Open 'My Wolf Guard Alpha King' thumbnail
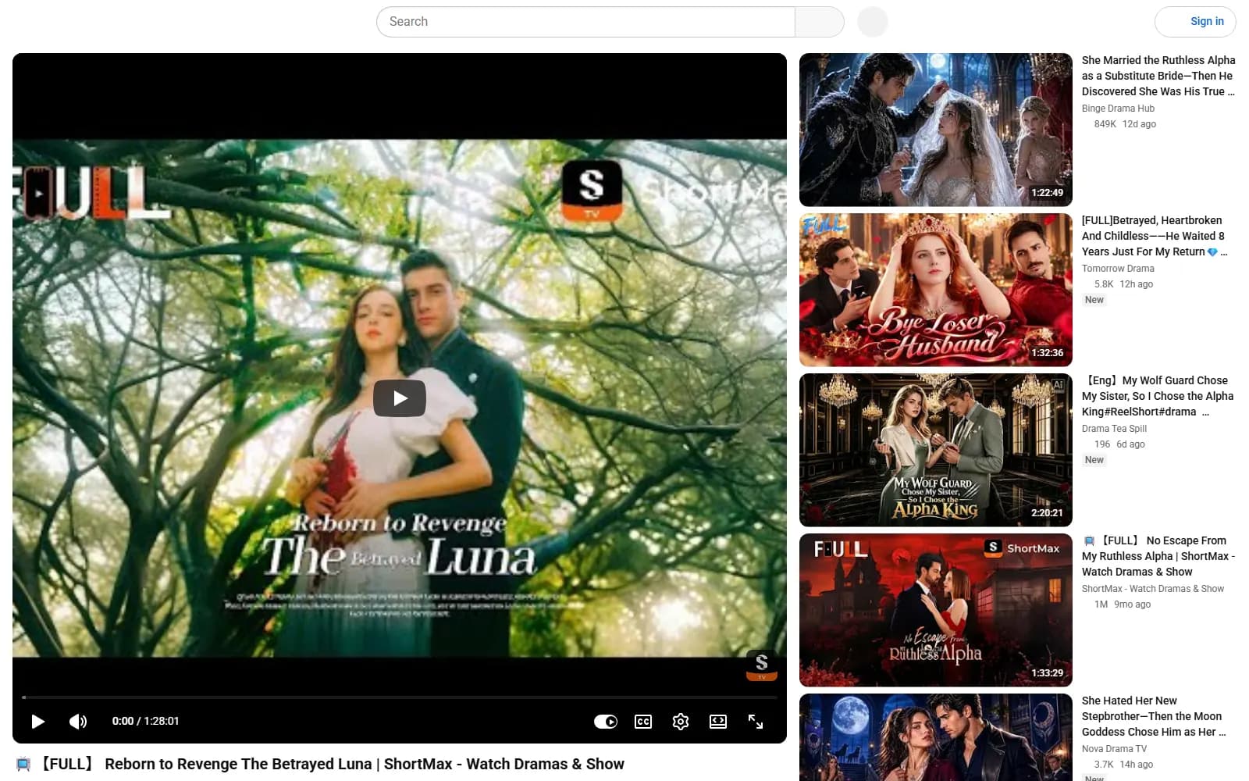Screen dimensions: 1249x781 point(936,450)
